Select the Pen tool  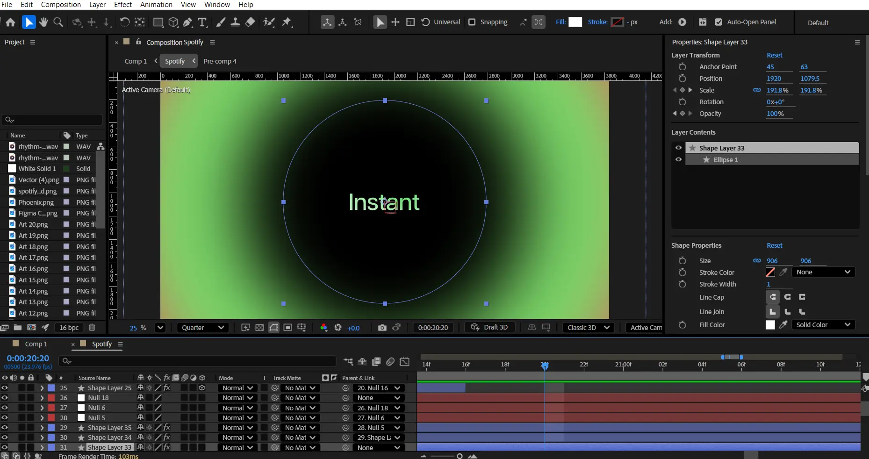click(x=187, y=22)
